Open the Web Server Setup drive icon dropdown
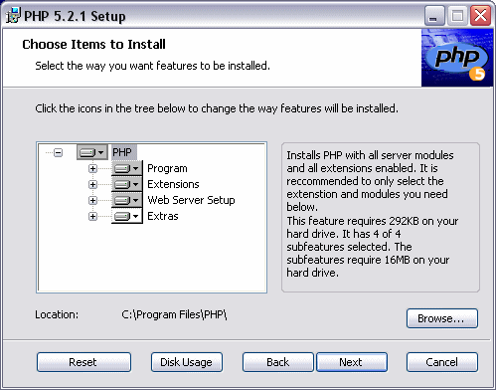This screenshot has height=390, width=496. tap(127, 200)
